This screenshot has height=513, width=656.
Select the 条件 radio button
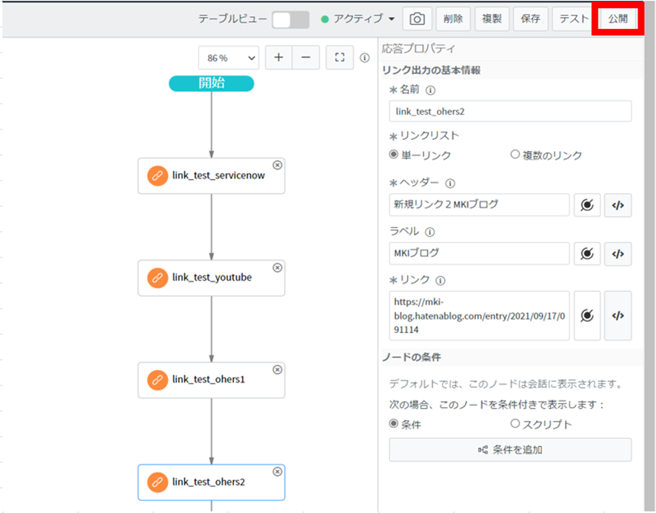coord(393,423)
